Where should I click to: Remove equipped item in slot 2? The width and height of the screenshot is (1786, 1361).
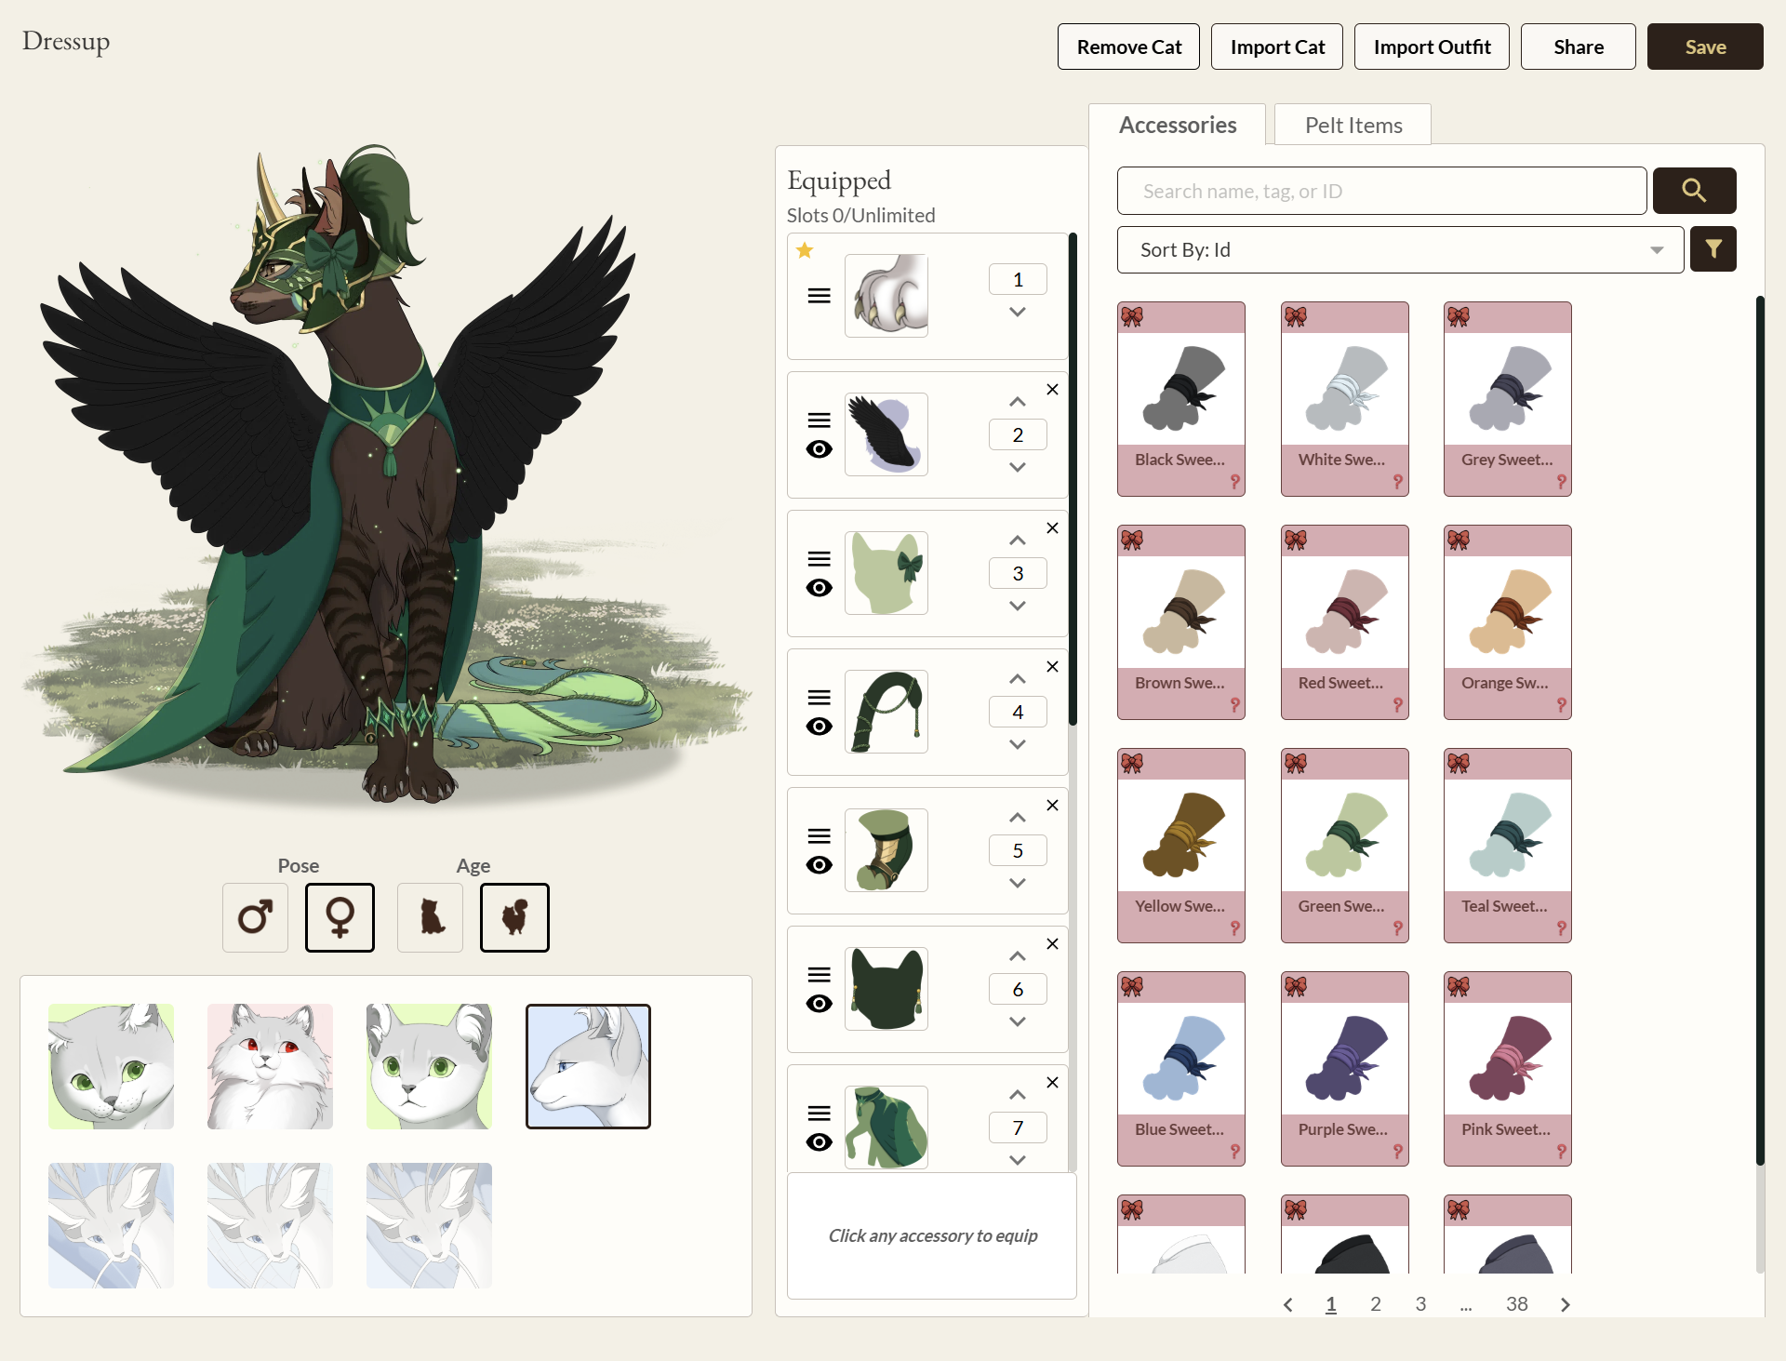point(1052,390)
